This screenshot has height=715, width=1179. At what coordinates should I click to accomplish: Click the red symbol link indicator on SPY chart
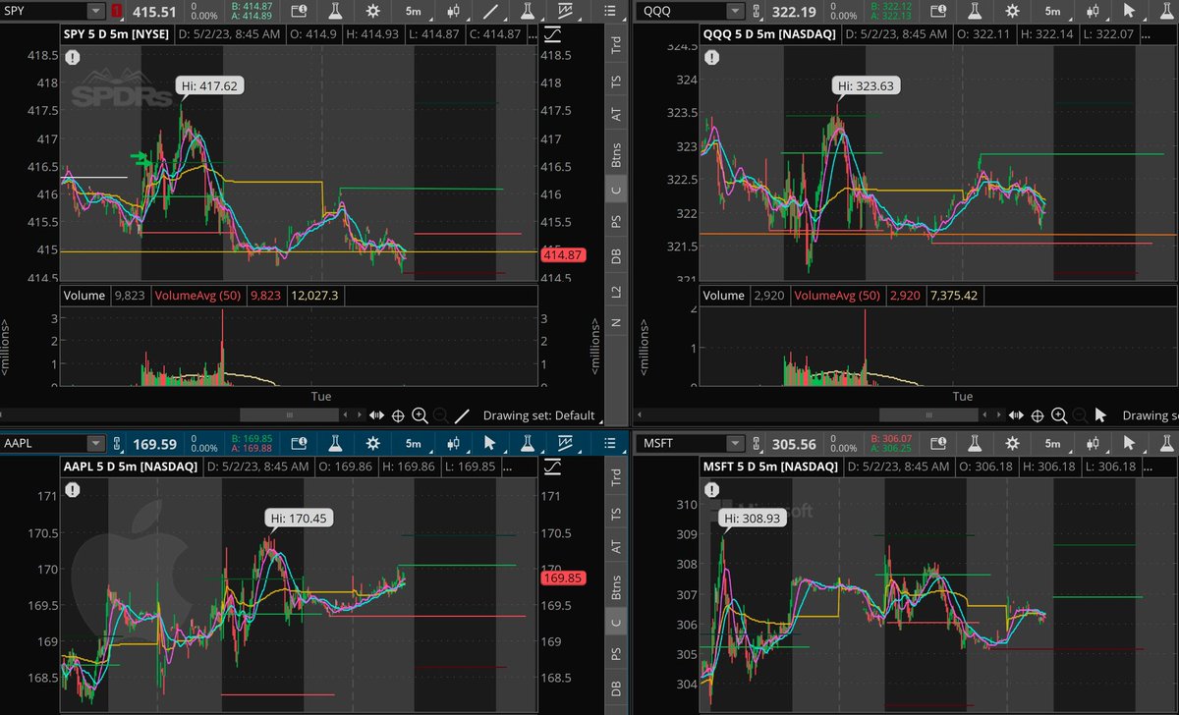116,12
